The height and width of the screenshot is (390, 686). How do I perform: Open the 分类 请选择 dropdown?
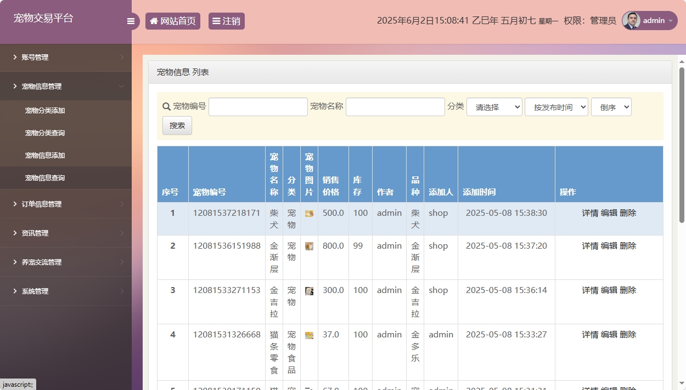point(494,107)
